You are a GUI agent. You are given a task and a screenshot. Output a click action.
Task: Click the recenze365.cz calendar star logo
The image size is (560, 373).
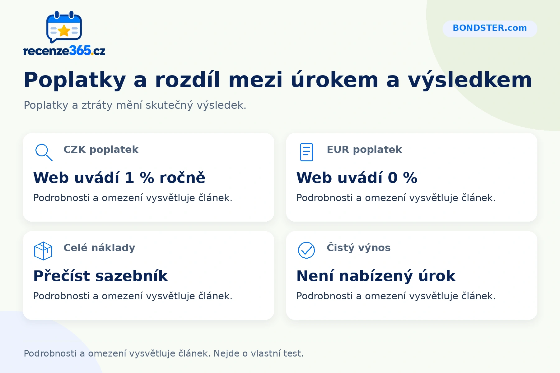pyautogui.click(x=64, y=27)
